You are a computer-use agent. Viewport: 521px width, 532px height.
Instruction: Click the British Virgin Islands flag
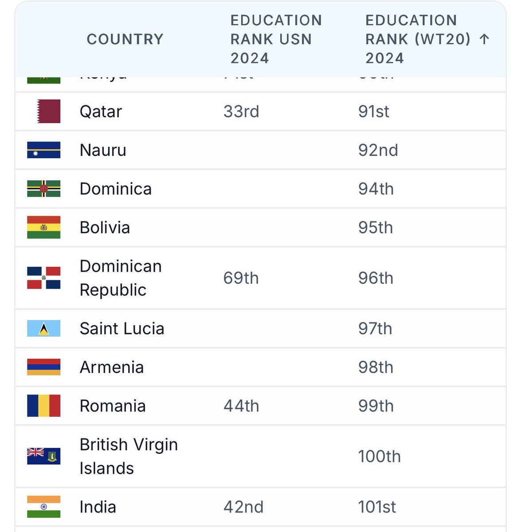click(43, 456)
